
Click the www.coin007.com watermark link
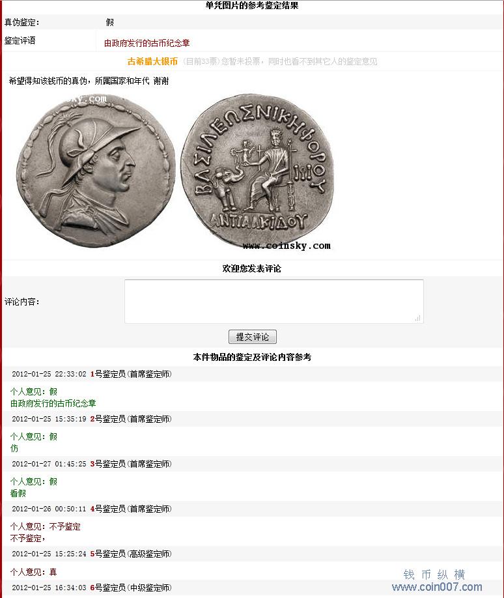coord(437,587)
